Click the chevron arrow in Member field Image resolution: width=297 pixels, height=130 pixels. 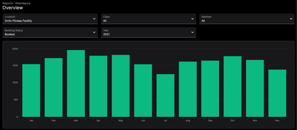click(x=291, y=19)
